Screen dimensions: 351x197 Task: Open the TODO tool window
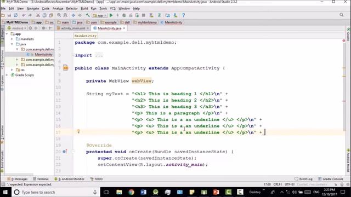point(97,179)
